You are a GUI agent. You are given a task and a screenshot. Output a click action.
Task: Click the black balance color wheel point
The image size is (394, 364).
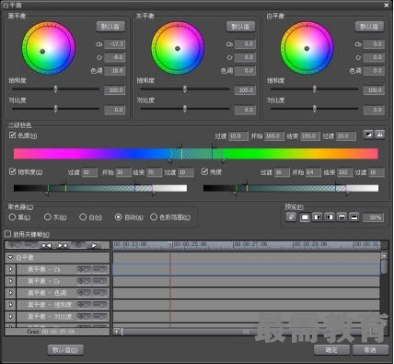pos(42,52)
